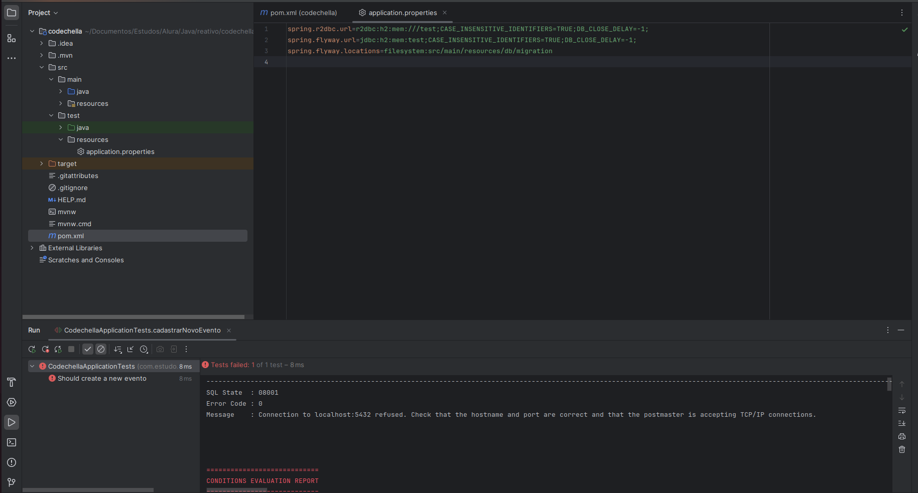Close the application.properties tab
918x493 pixels.
point(445,13)
